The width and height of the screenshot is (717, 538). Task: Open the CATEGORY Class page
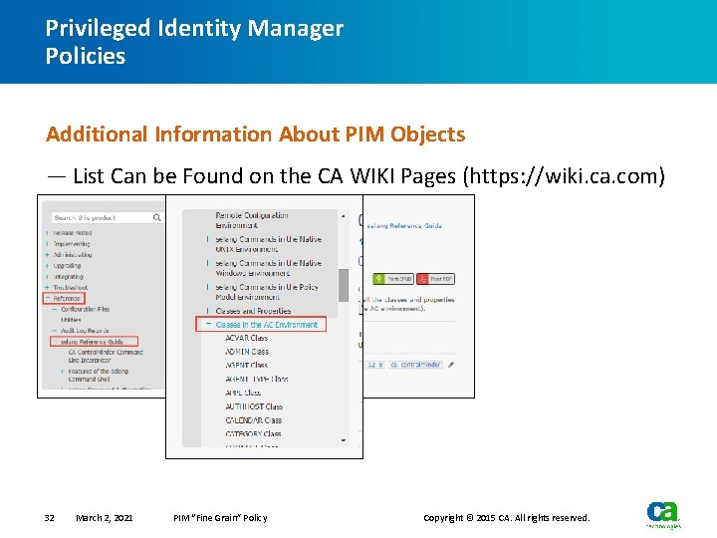click(x=253, y=433)
